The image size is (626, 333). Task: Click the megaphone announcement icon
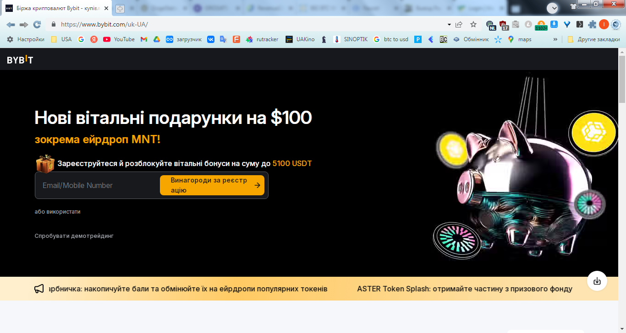(39, 289)
